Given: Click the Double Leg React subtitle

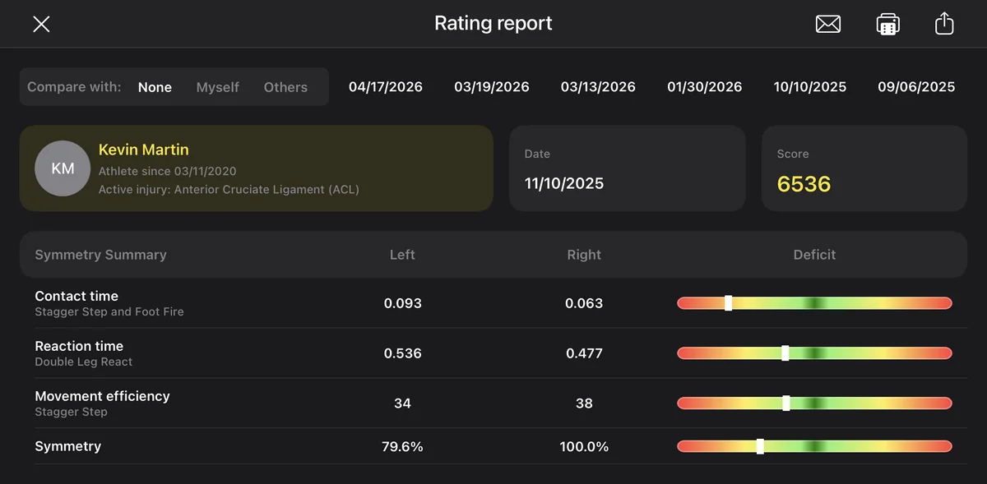Looking at the screenshot, I should click(x=83, y=362).
